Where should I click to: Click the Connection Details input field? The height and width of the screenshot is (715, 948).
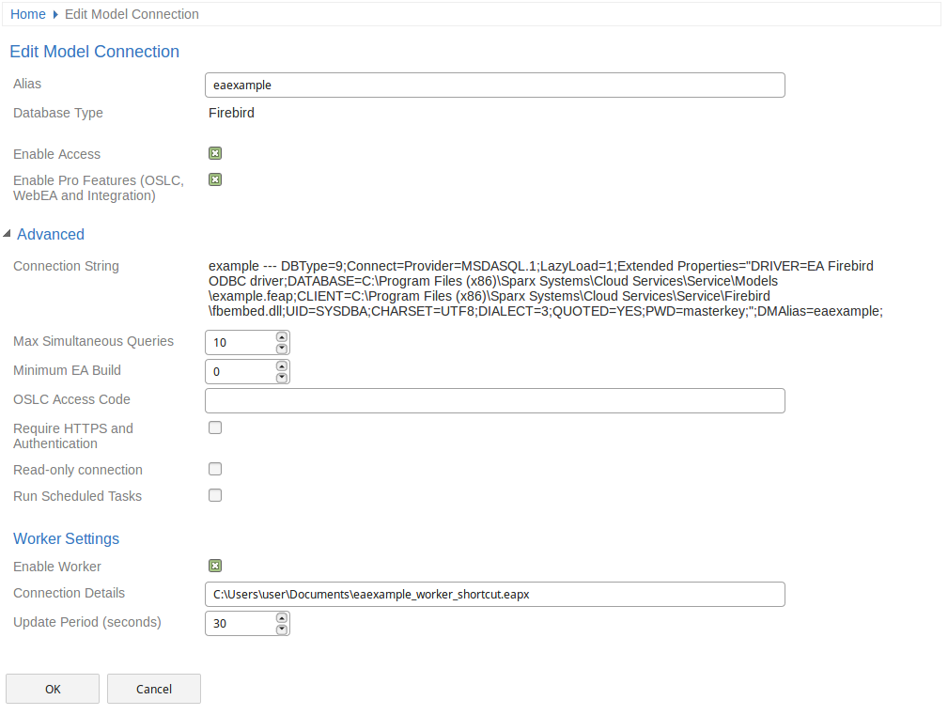[x=494, y=595]
